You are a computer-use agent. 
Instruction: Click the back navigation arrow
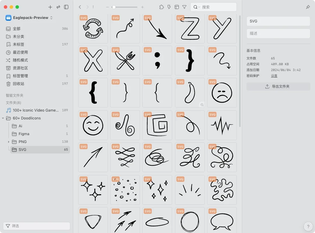pyautogui.click(x=80, y=7)
